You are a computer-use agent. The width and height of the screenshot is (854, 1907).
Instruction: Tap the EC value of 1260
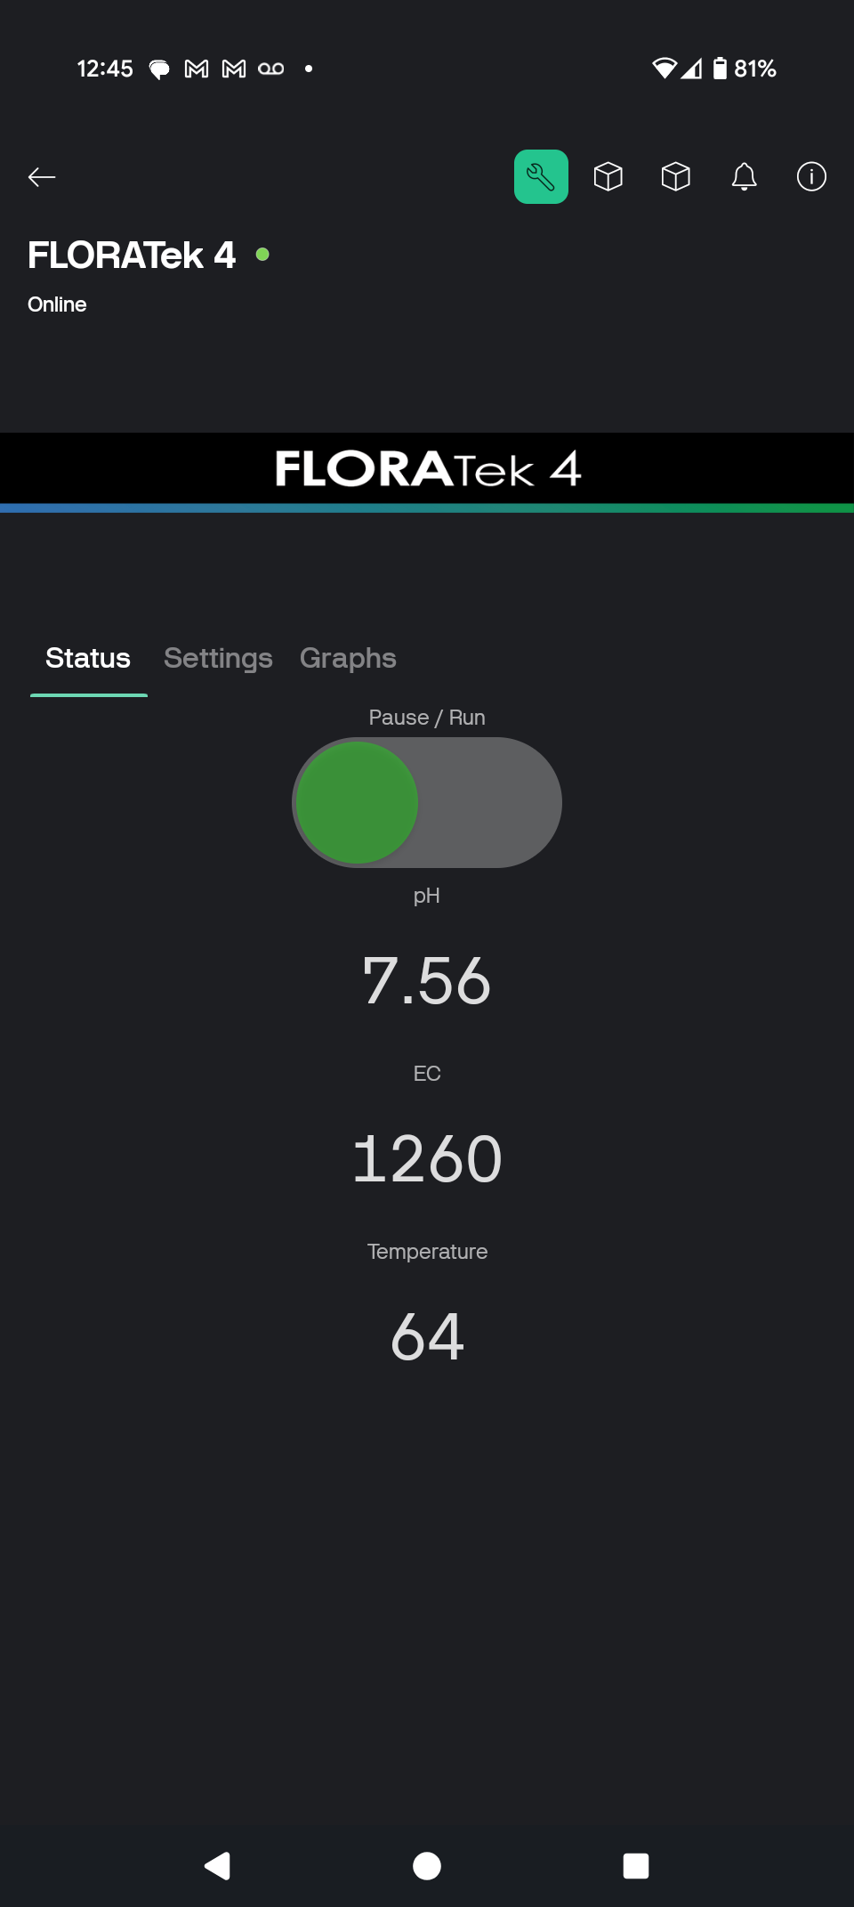(x=427, y=1157)
